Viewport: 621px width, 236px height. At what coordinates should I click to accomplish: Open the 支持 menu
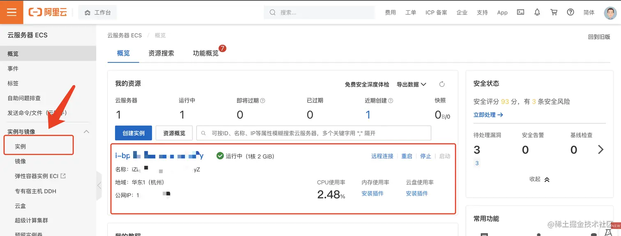pos(482,12)
